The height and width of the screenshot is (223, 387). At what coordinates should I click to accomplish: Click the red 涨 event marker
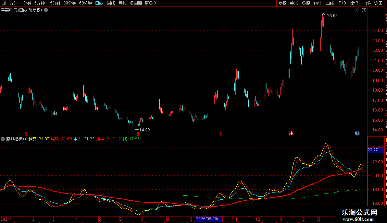291,133
